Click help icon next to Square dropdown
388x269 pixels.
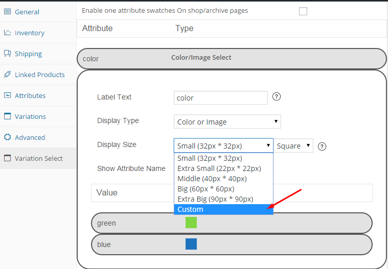click(322, 146)
